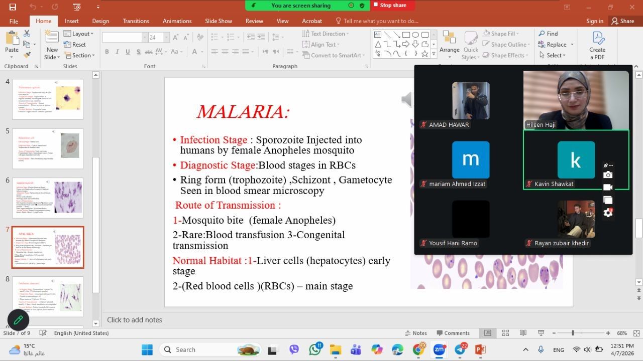Toggle Align Left paragraph alignment

pyautogui.click(x=214, y=52)
